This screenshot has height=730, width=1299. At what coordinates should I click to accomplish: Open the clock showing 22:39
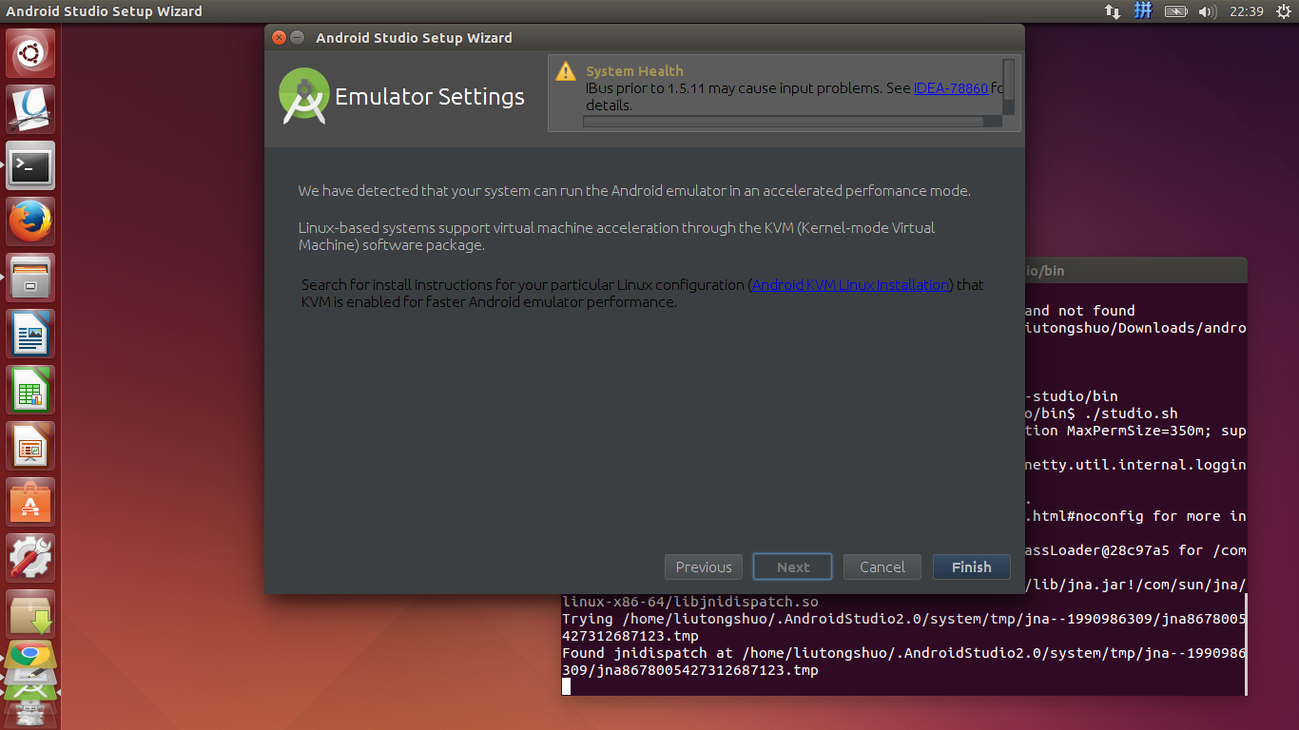(1246, 11)
